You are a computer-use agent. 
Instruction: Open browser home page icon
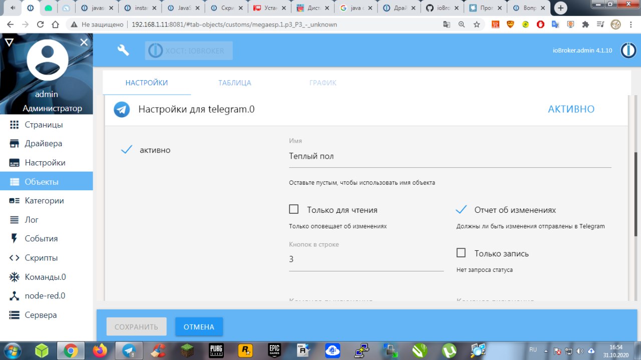pyautogui.click(x=55, y=24)
